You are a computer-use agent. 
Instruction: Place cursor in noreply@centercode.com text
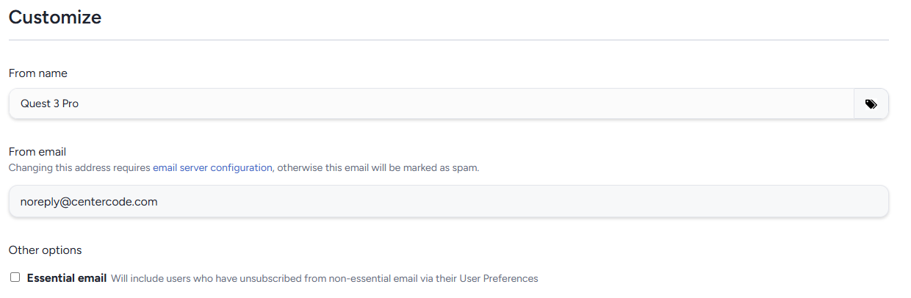click(x=89, y=201)
